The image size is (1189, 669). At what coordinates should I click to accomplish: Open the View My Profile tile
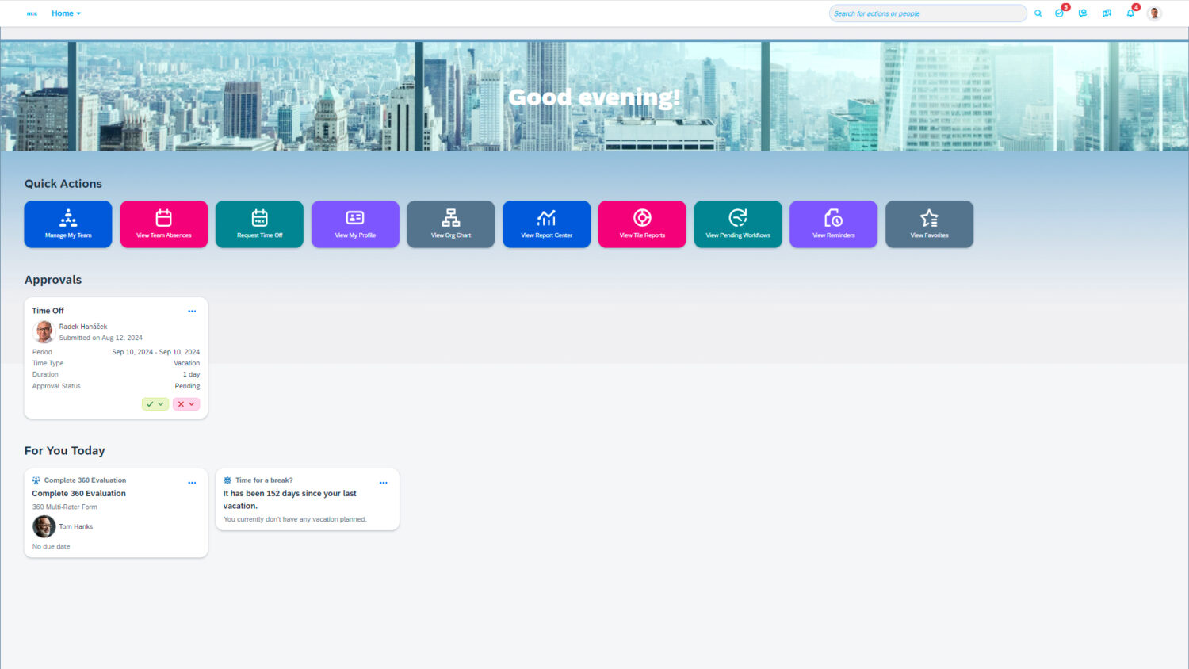tap(355, 224)
